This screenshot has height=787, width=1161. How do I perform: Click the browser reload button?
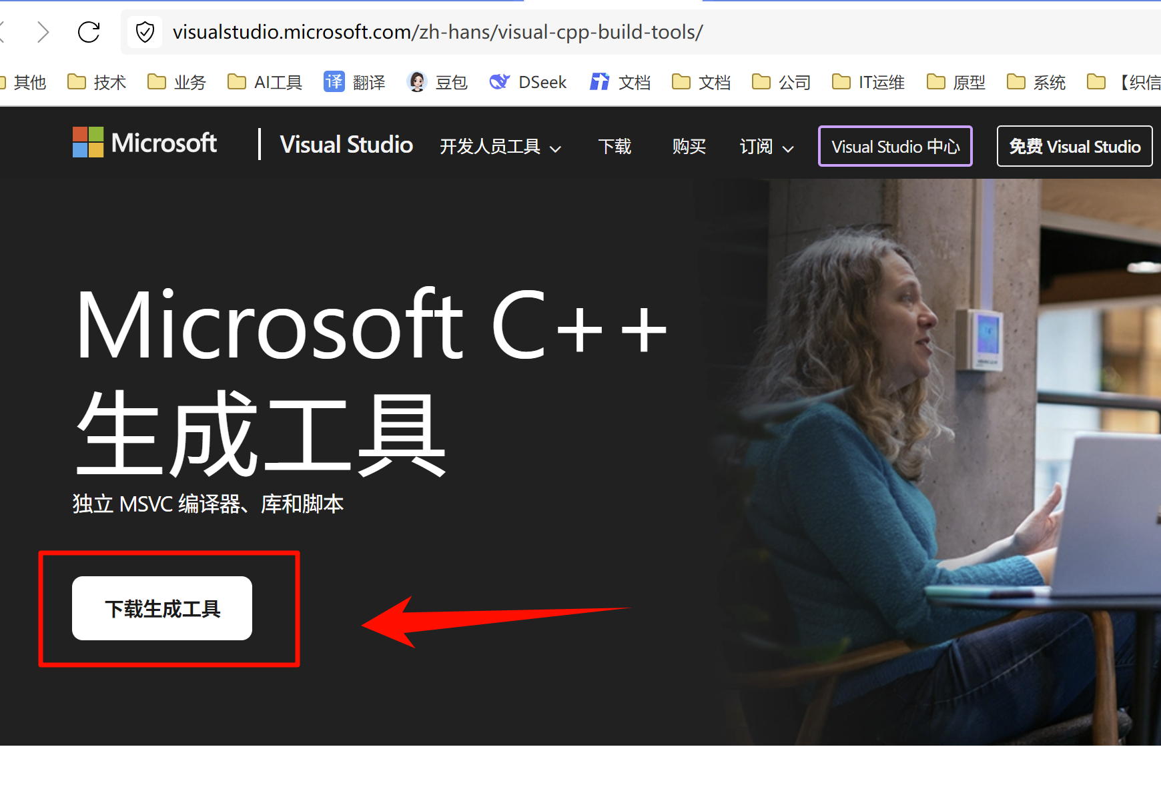tap(89, 32)
